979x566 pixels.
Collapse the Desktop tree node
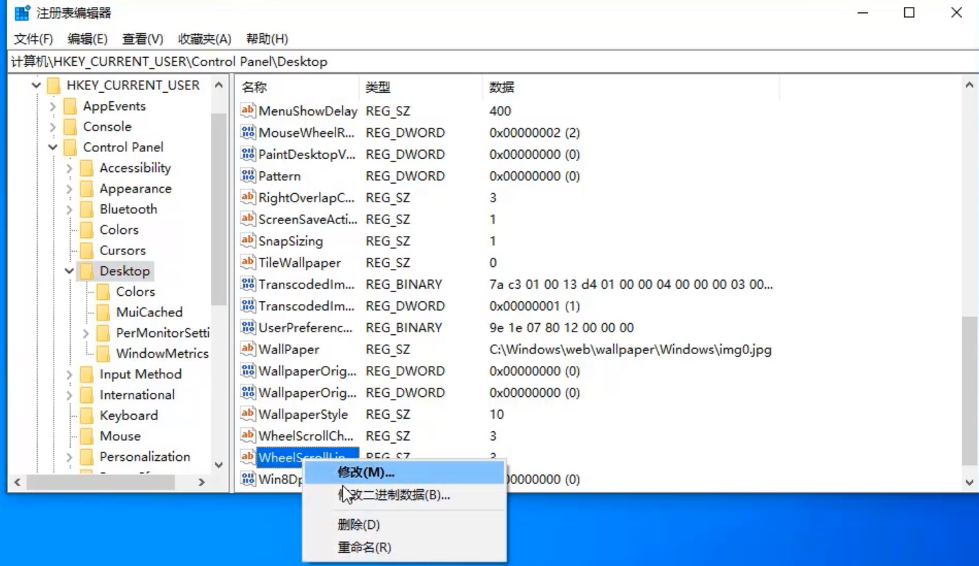click(x=69, y=271)
